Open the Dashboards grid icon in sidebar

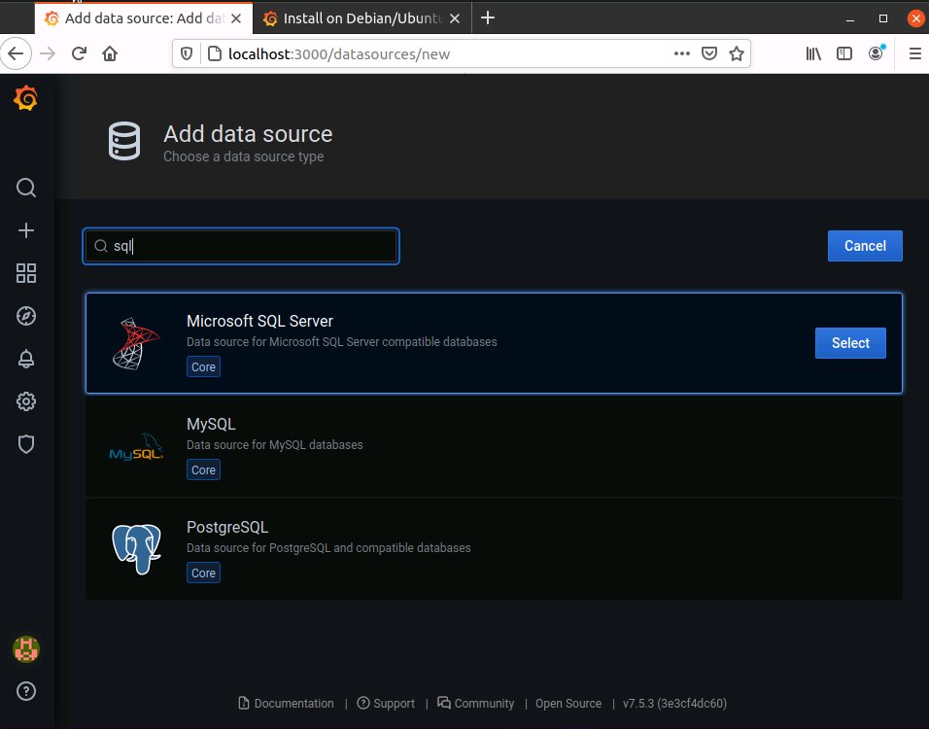click(x=26, y=273)
